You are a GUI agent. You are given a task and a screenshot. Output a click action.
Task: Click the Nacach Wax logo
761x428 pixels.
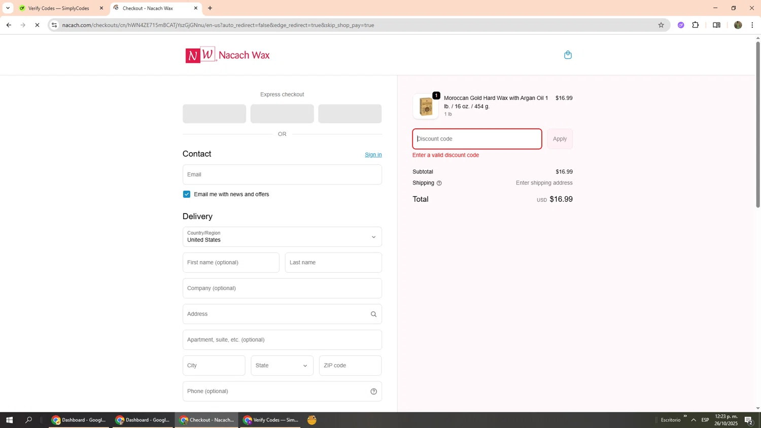pos(227,55)
